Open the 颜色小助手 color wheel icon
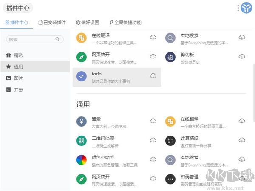Screen dimensions: 255x191 [x=81, y=160]
